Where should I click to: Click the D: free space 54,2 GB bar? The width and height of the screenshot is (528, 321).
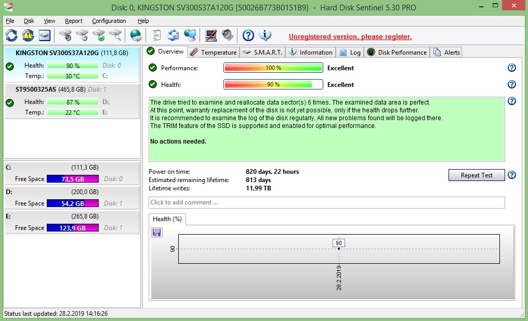click(x=73, y=203)
